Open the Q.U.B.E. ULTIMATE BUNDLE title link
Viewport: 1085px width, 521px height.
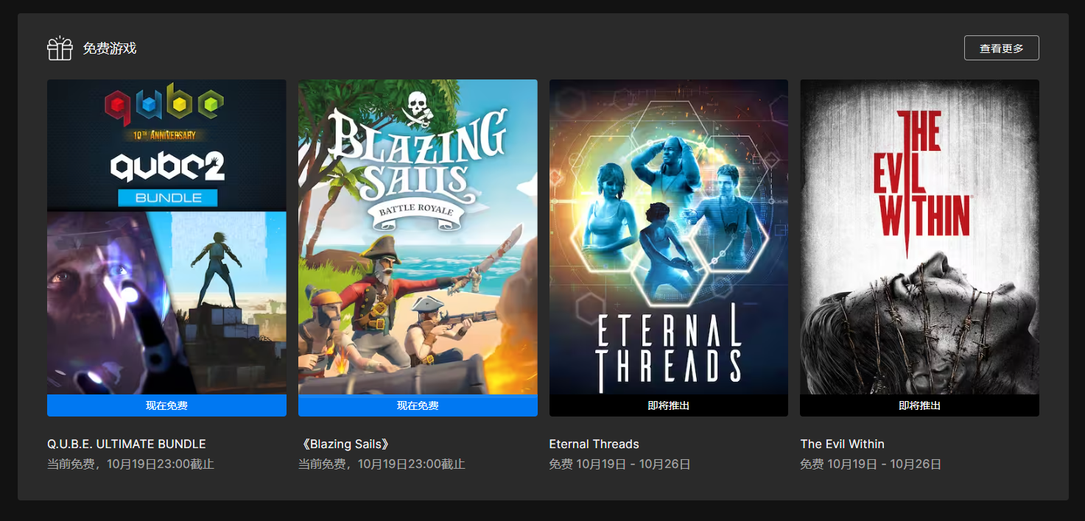click(127, 444)
